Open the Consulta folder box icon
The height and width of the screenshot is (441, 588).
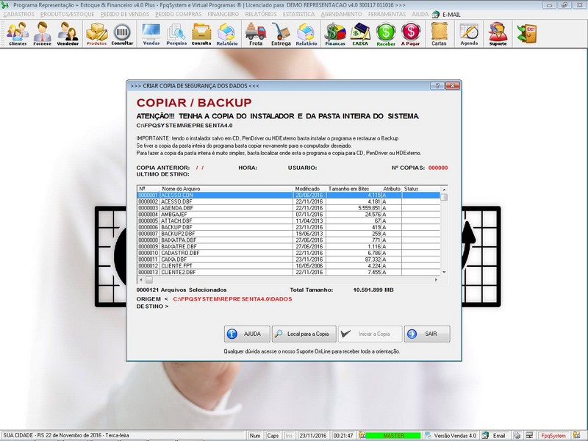(x=201, y=34)
